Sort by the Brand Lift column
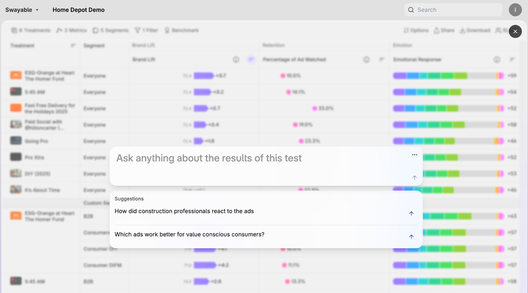 251,59
